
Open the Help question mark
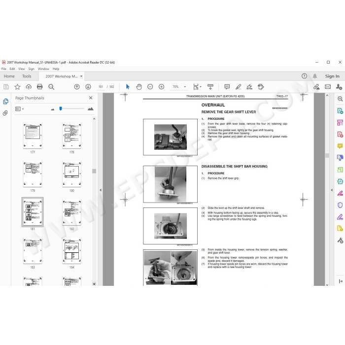click(x=304, y=76)
